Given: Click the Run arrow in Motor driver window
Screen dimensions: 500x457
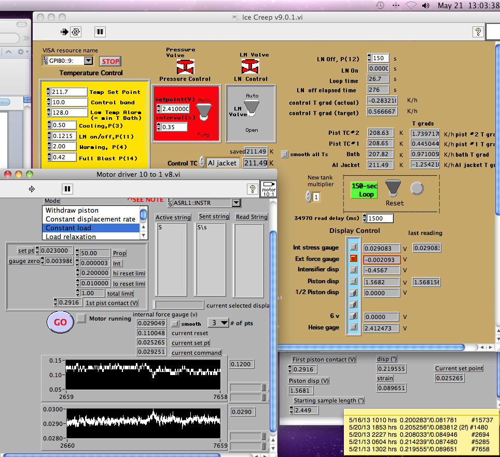Looking at the screenshot, I should [31, 189].
